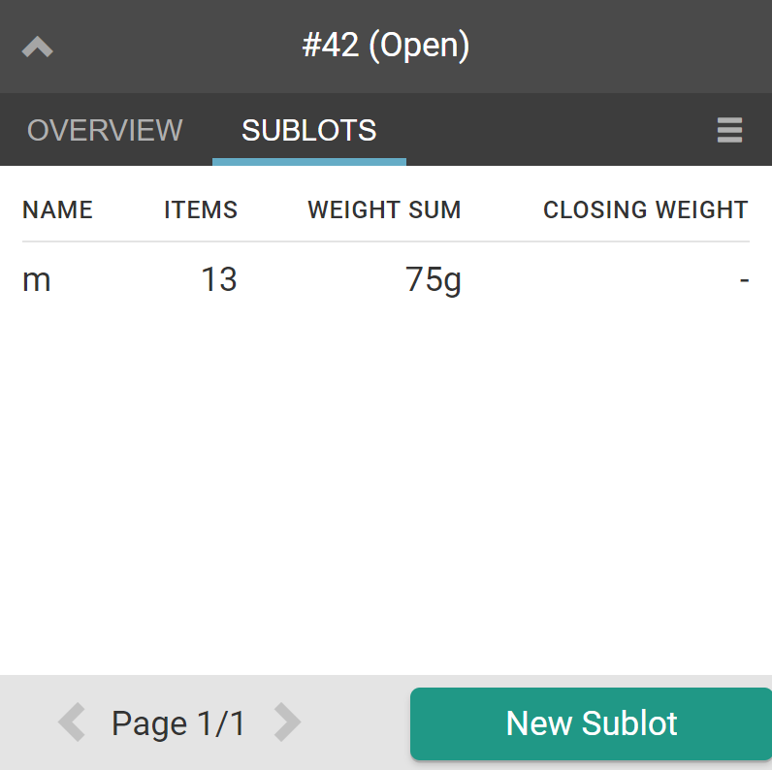The height and width of the screenshot is (770, 772).
Task: Click the 75g weight sum value
Action: tap(433, 279)
